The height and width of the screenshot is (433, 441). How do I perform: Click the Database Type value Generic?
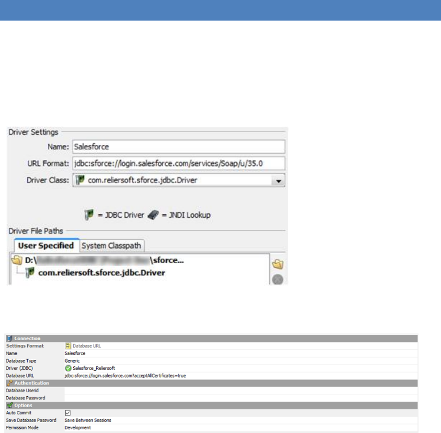pyautogui.click(x=72, y=361)
